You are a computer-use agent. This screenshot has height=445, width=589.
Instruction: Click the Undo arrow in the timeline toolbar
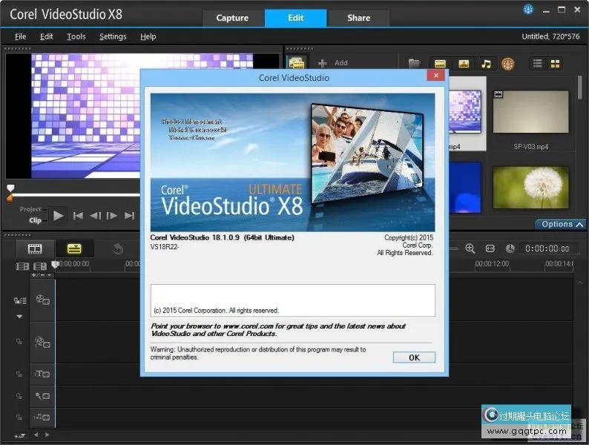117,248
